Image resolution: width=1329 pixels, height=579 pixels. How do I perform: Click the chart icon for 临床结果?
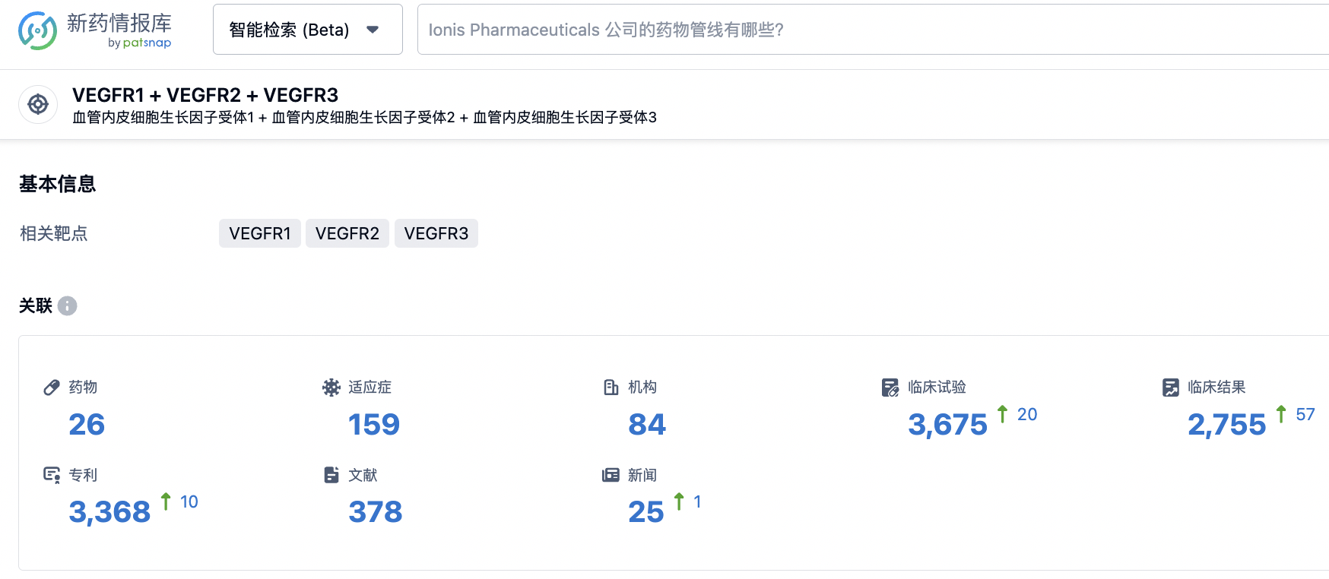1171,388
